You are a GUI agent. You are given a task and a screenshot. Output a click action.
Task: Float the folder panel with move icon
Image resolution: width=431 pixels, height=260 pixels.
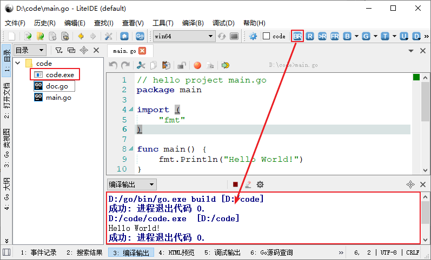coord(84,50)
